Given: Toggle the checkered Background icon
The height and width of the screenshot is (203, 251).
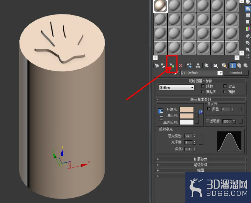Looking at the screenshot, I should 248,15.
